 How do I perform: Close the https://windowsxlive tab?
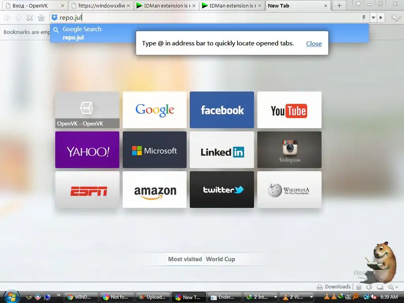(128, 6)
